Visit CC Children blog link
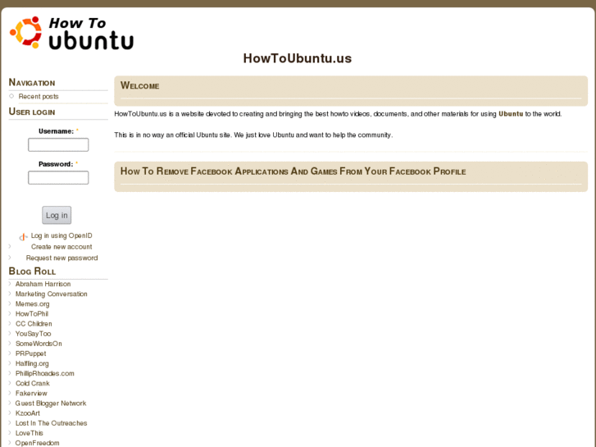 click(x=34, y=323)
